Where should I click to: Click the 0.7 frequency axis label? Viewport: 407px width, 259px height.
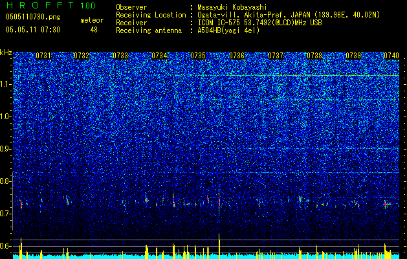point(6,214)
